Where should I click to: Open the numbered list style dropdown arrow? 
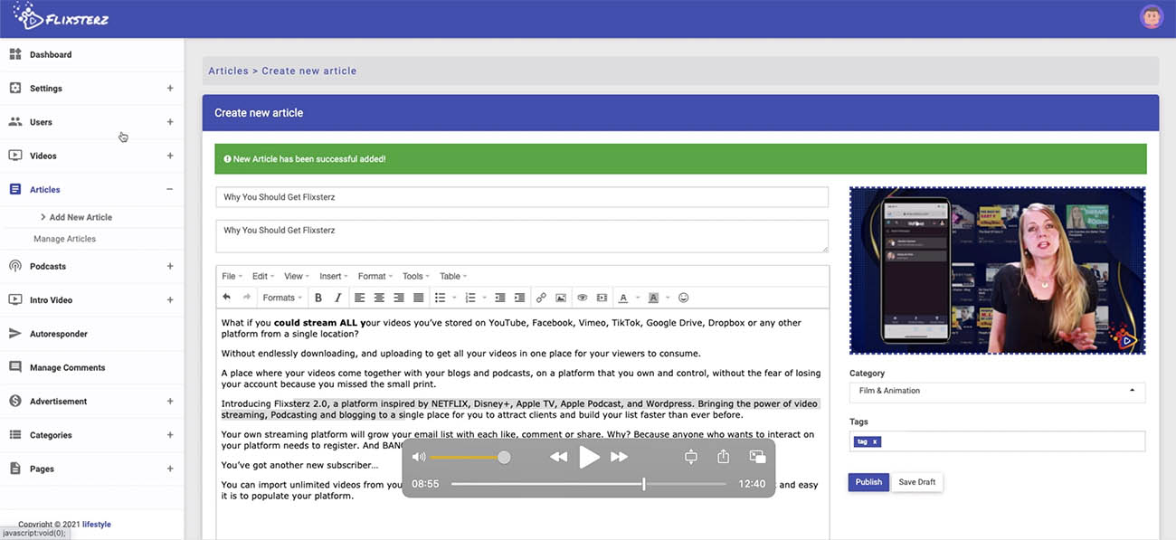pos(485,298)
